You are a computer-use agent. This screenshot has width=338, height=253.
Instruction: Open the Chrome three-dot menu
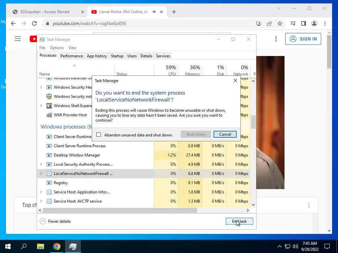[325, 23]
